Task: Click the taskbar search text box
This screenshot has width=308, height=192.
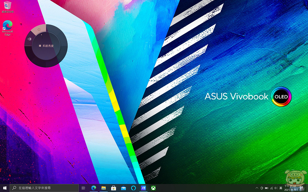Action: click(x=44, y=188)
